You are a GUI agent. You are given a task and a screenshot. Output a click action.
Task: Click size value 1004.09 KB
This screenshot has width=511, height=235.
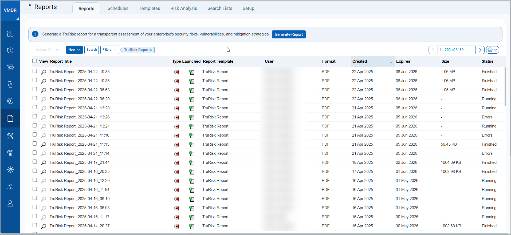451,162
